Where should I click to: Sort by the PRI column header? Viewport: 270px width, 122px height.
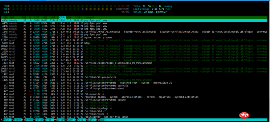point(24,18)
